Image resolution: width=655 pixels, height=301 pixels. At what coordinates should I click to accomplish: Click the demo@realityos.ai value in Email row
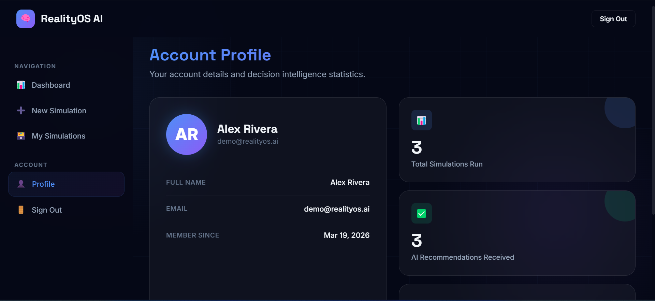337,209
